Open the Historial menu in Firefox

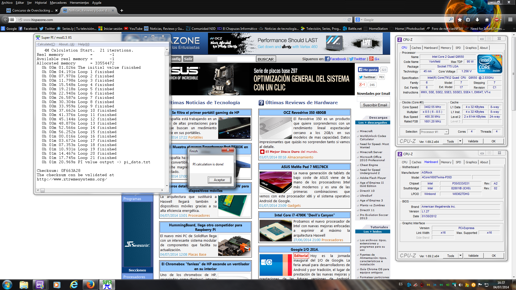coord(41,3)
